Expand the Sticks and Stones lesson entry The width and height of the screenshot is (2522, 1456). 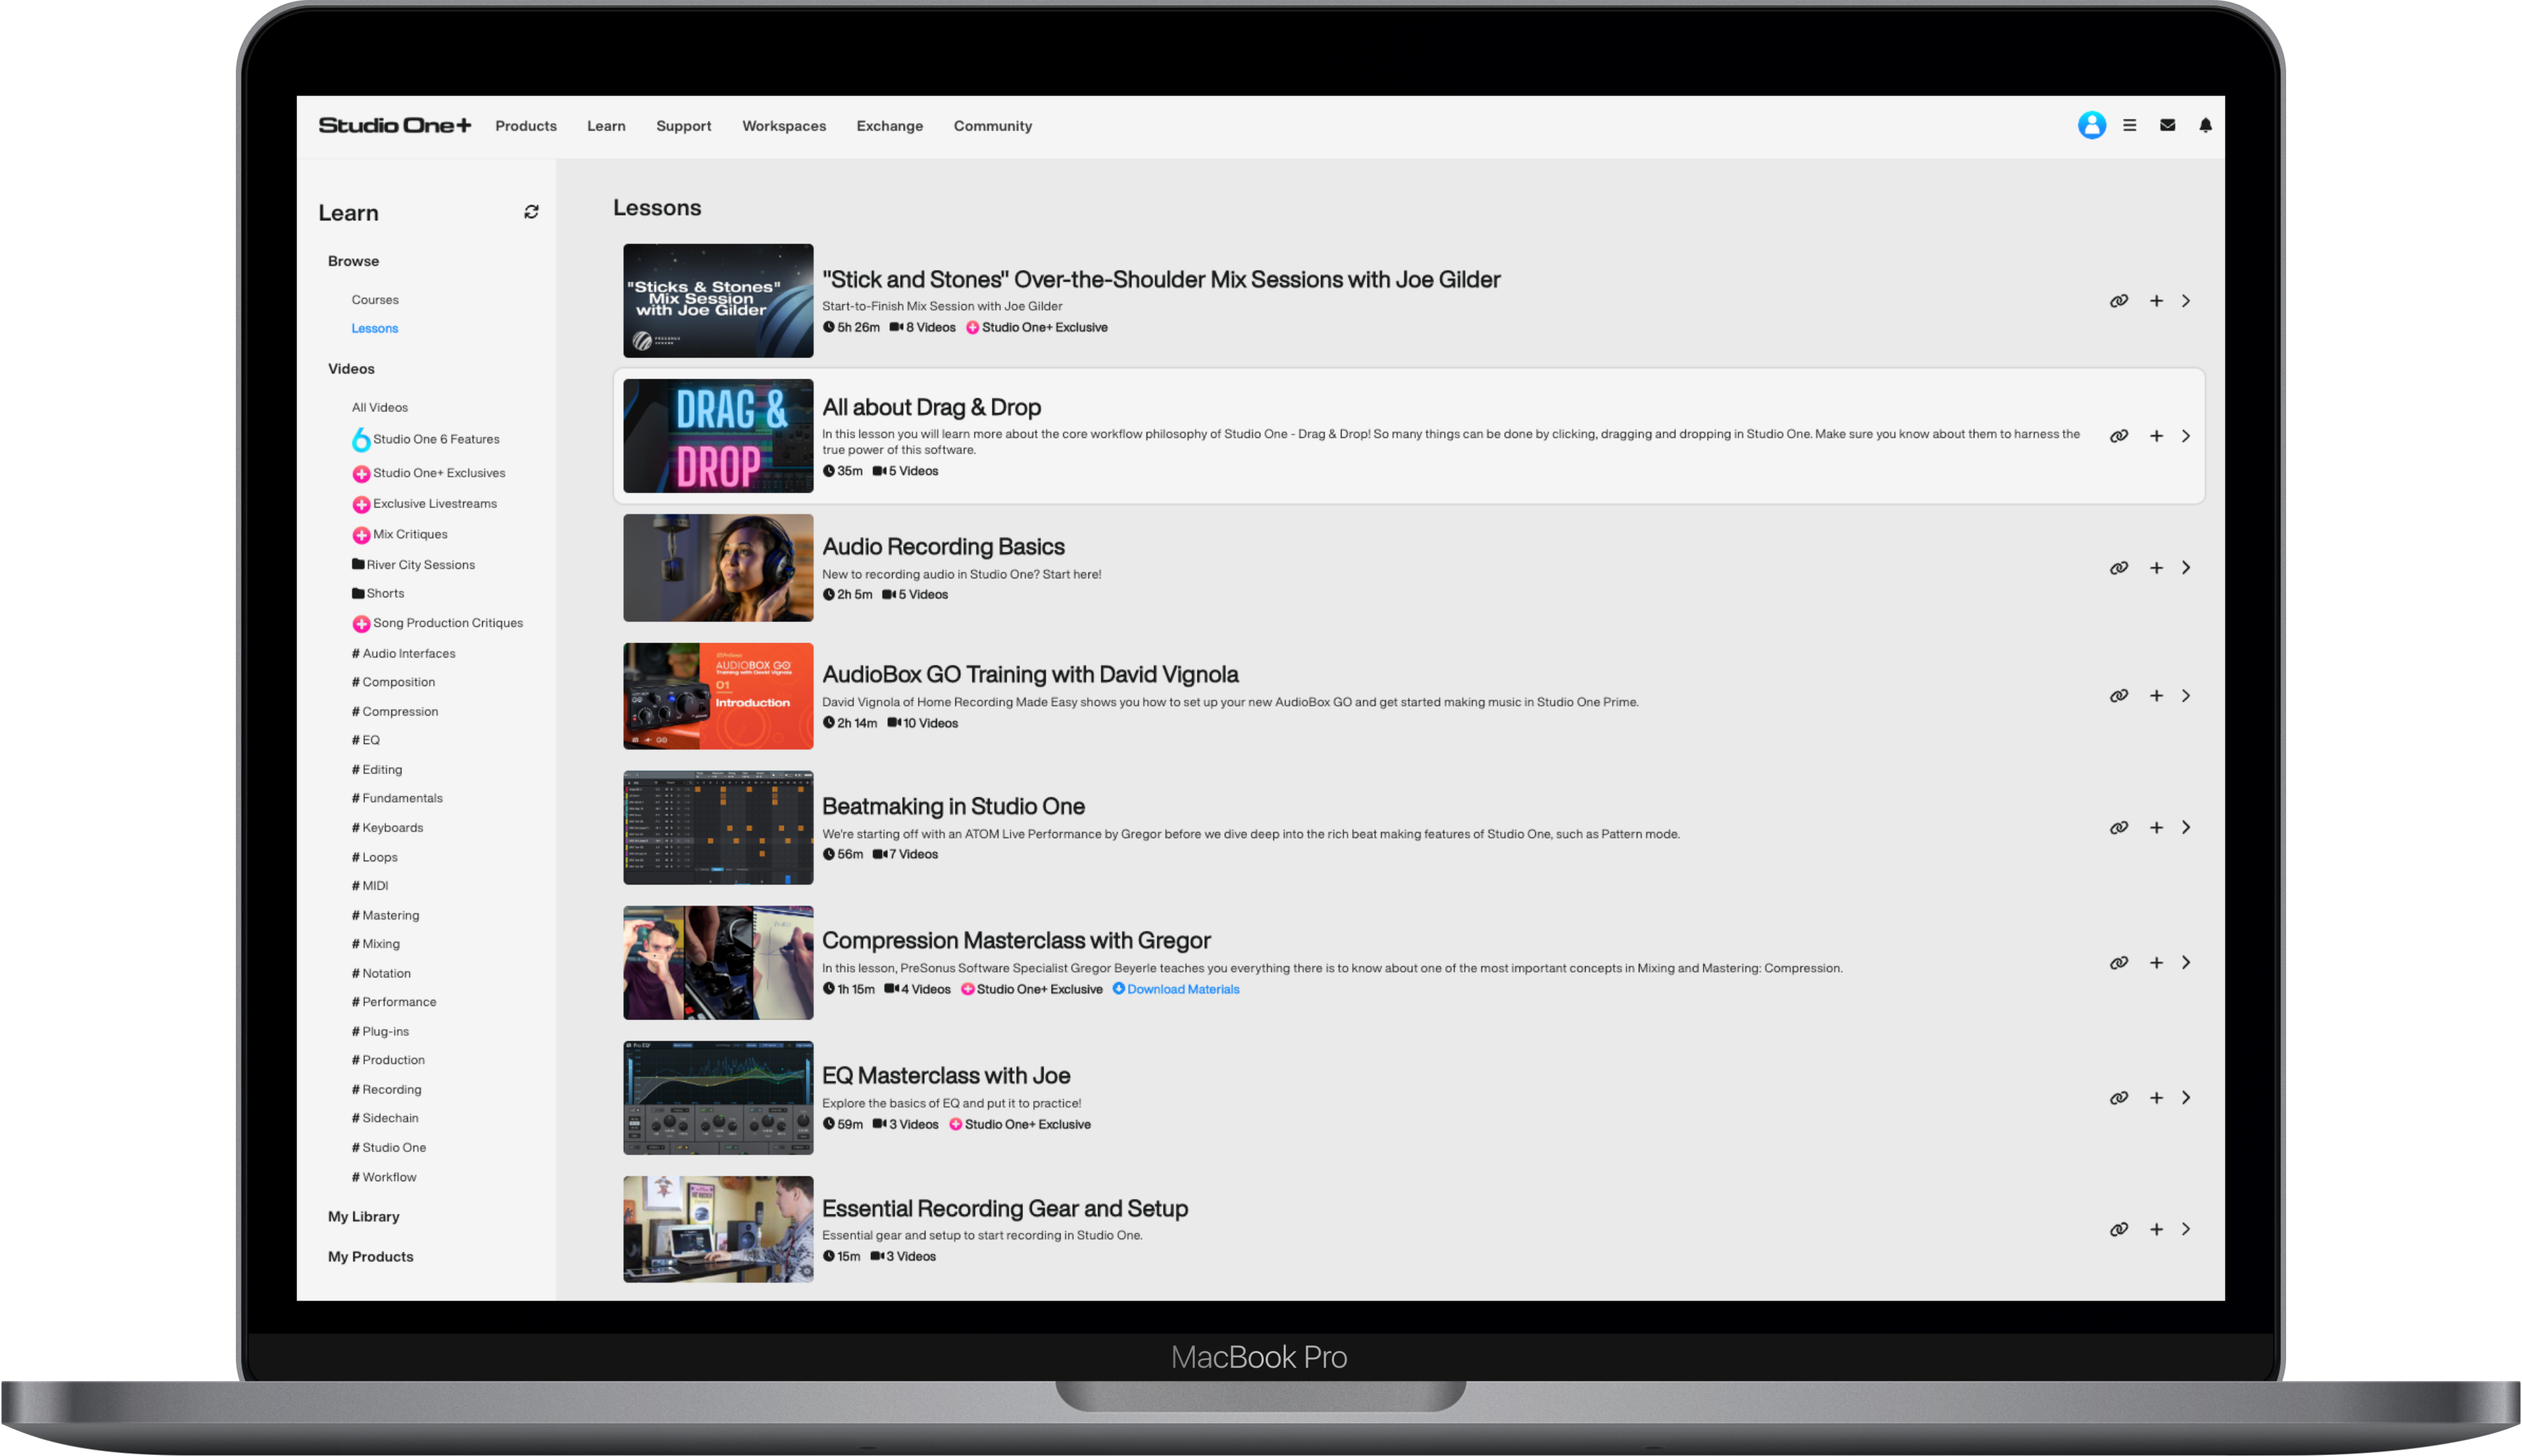2186,301
